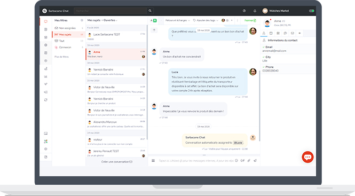The width and height of the screenshot is (355, 196).
Task: Click the message input field
Action: click(x=196, y=161)
